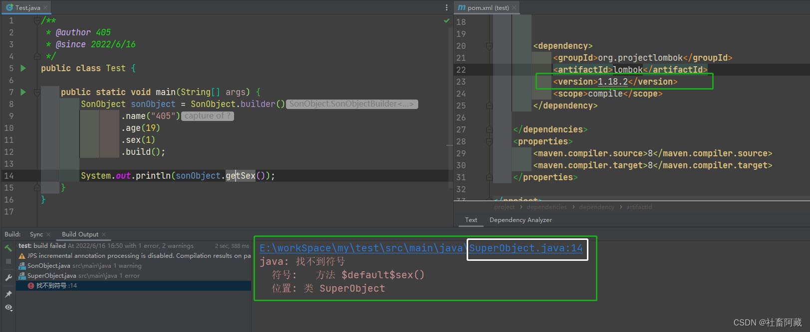The height and width of the screenshot is (332, 810).
Task: Open the eye view-options dropdown
Action: (x=8, y=308)
